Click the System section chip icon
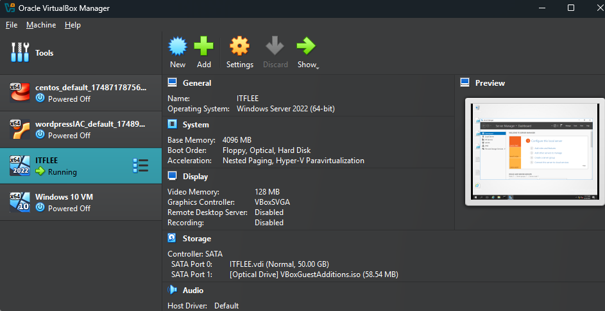The height and width of the screenshot is (311, 605). [172, 124]
